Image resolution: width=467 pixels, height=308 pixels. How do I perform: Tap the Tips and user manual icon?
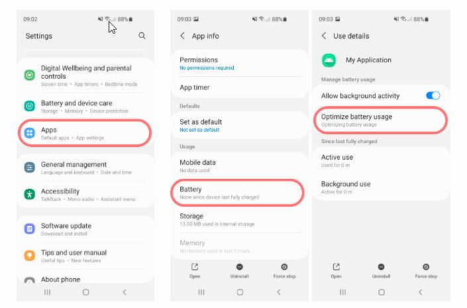click(30, 256)
